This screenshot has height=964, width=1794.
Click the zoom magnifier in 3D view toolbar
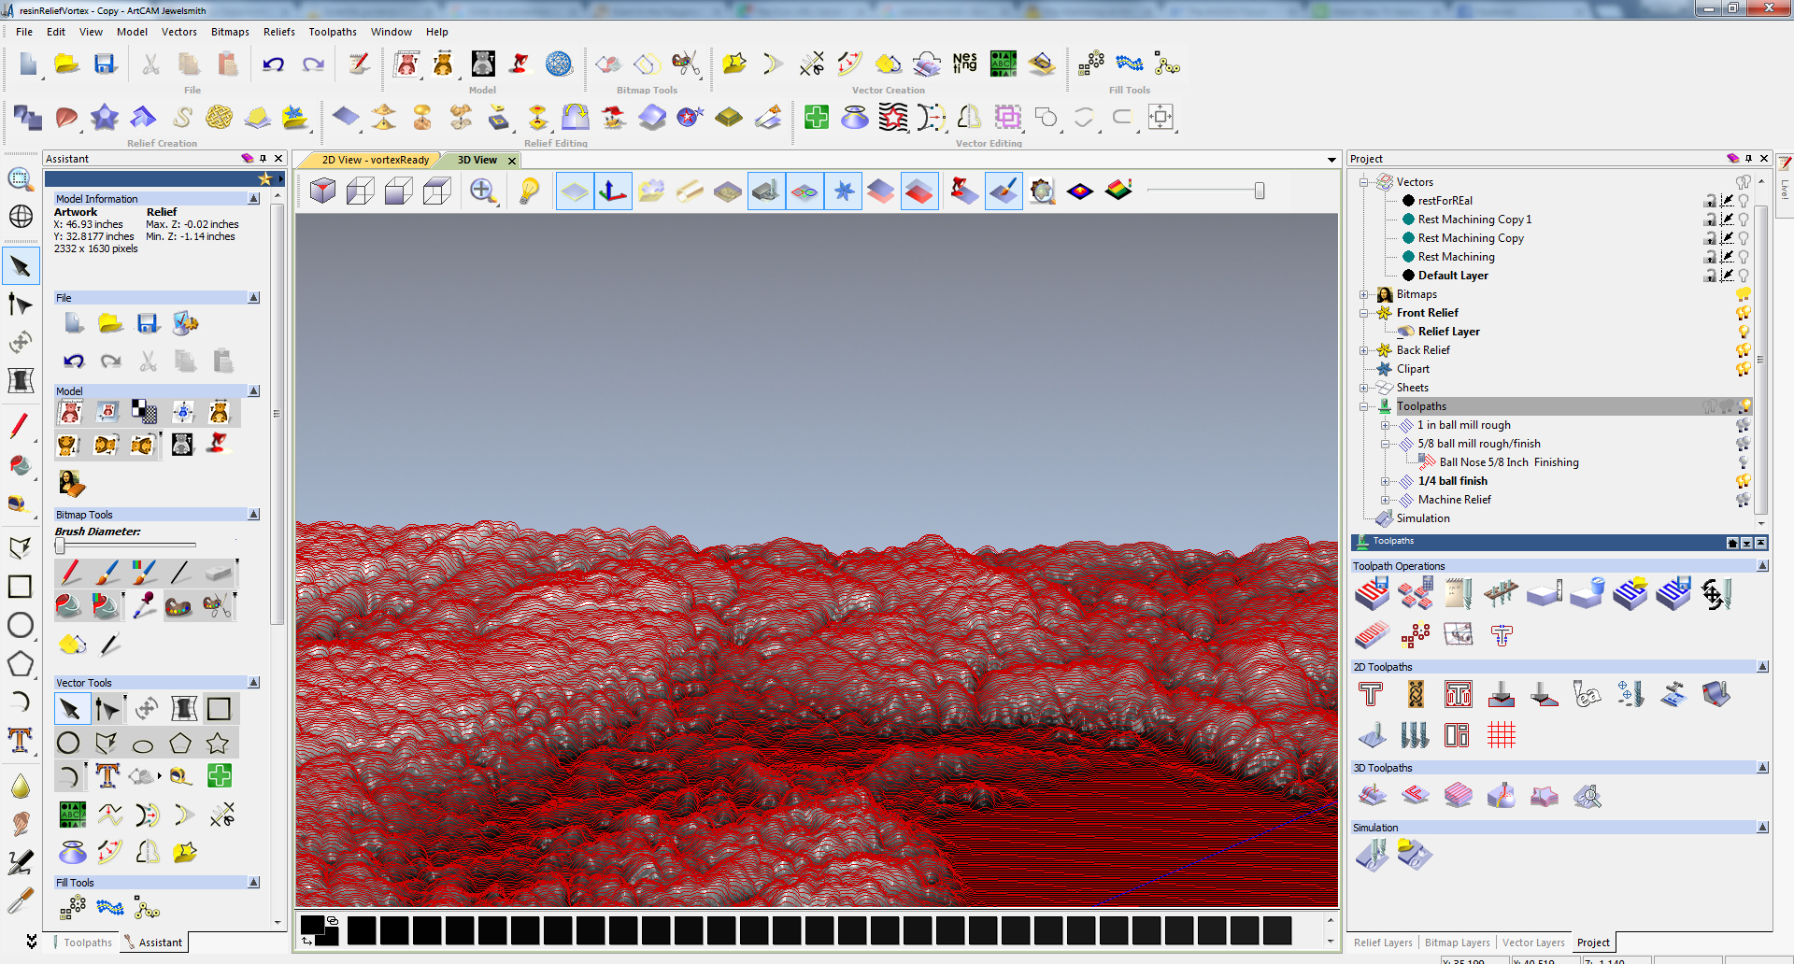pyautogui.click(x=482, y=191)
